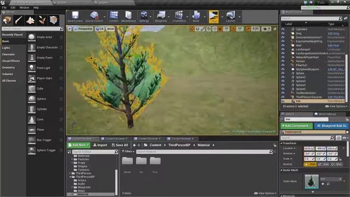Open the Settings toolbar icon
350x197 pixels.
tap(144, 16)
